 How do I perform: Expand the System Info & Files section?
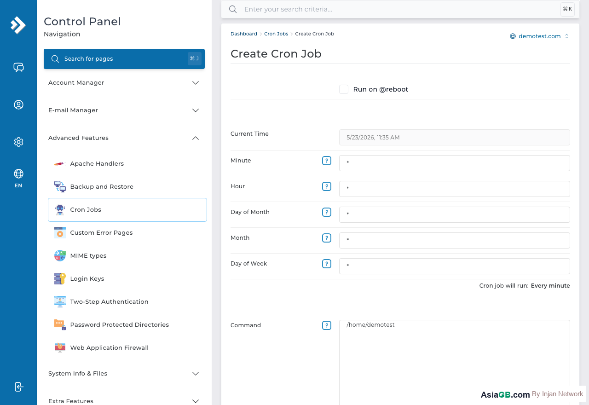pyautogui.click(x=124, y=374)
